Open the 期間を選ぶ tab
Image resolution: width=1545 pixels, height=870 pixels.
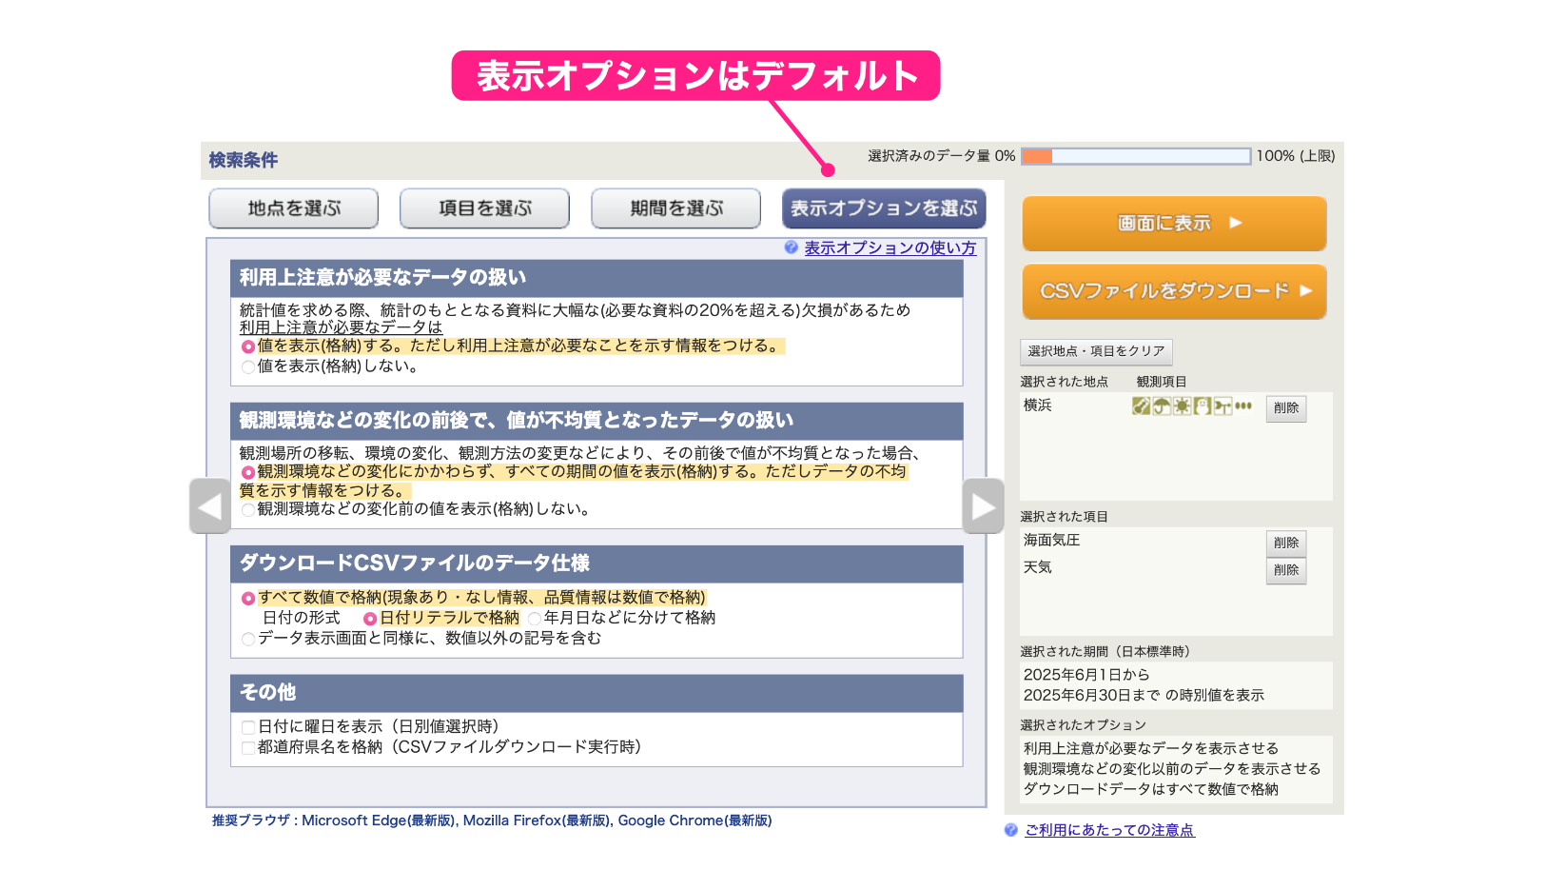pos(676,208)
